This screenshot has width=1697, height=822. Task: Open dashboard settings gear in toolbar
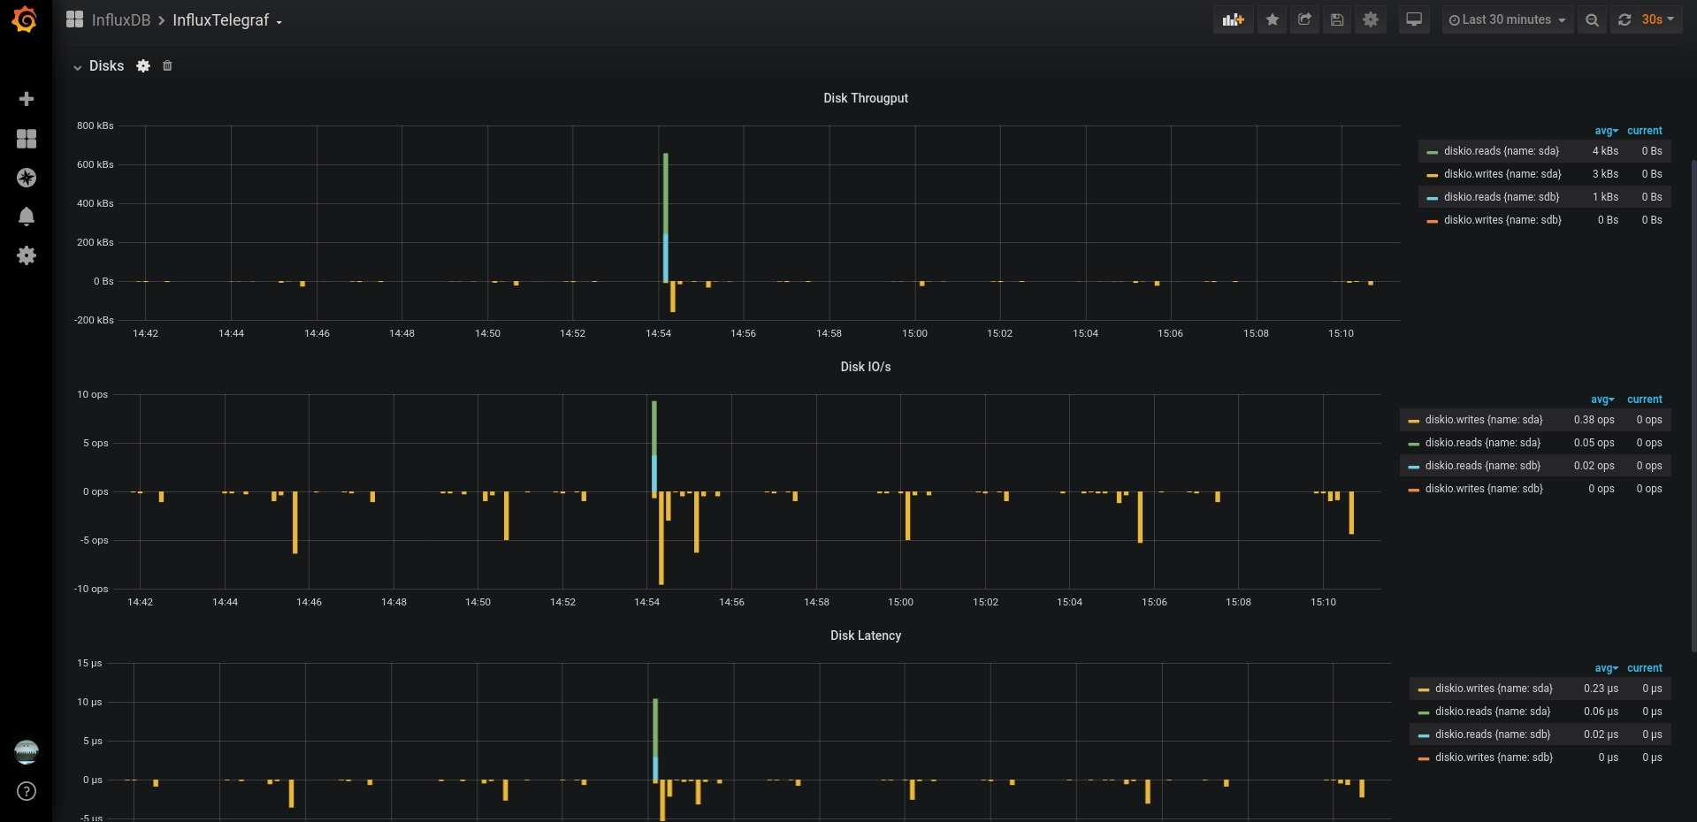pos(1371,19)
